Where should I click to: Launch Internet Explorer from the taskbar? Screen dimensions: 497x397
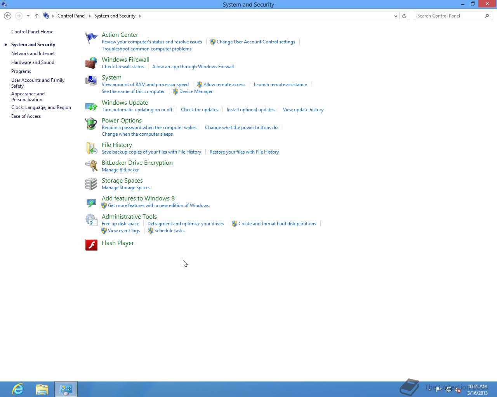pos(18,389)
